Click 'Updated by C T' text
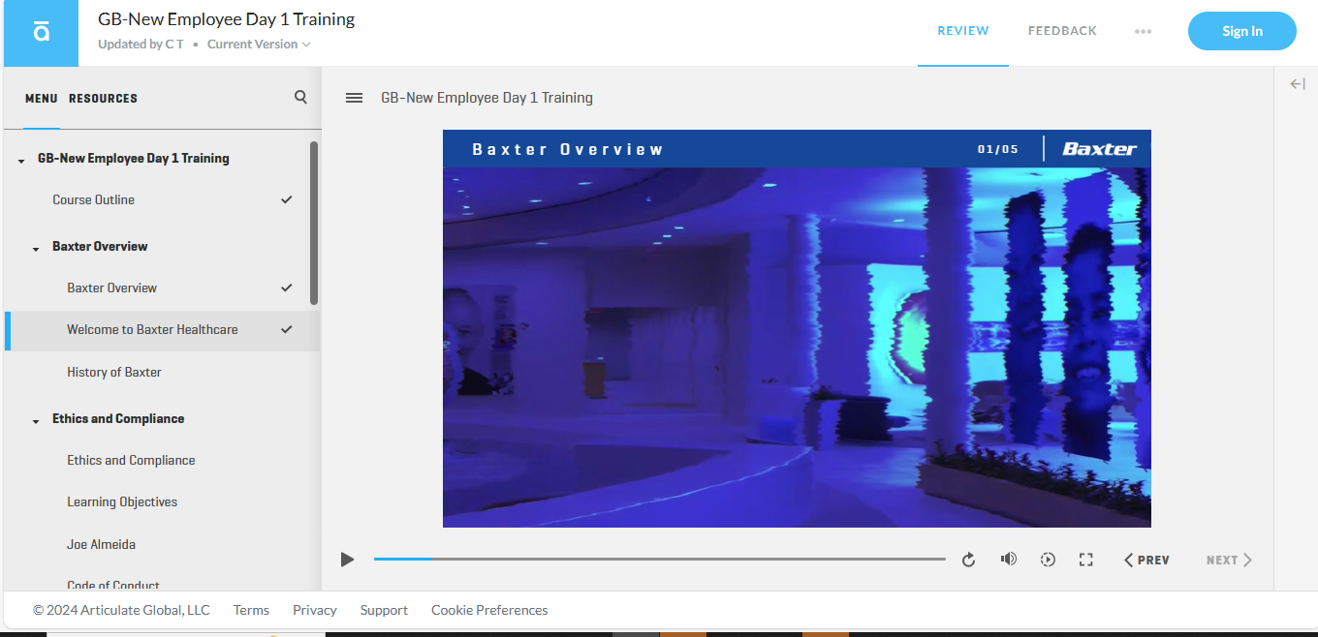 (x=141, y=45)
